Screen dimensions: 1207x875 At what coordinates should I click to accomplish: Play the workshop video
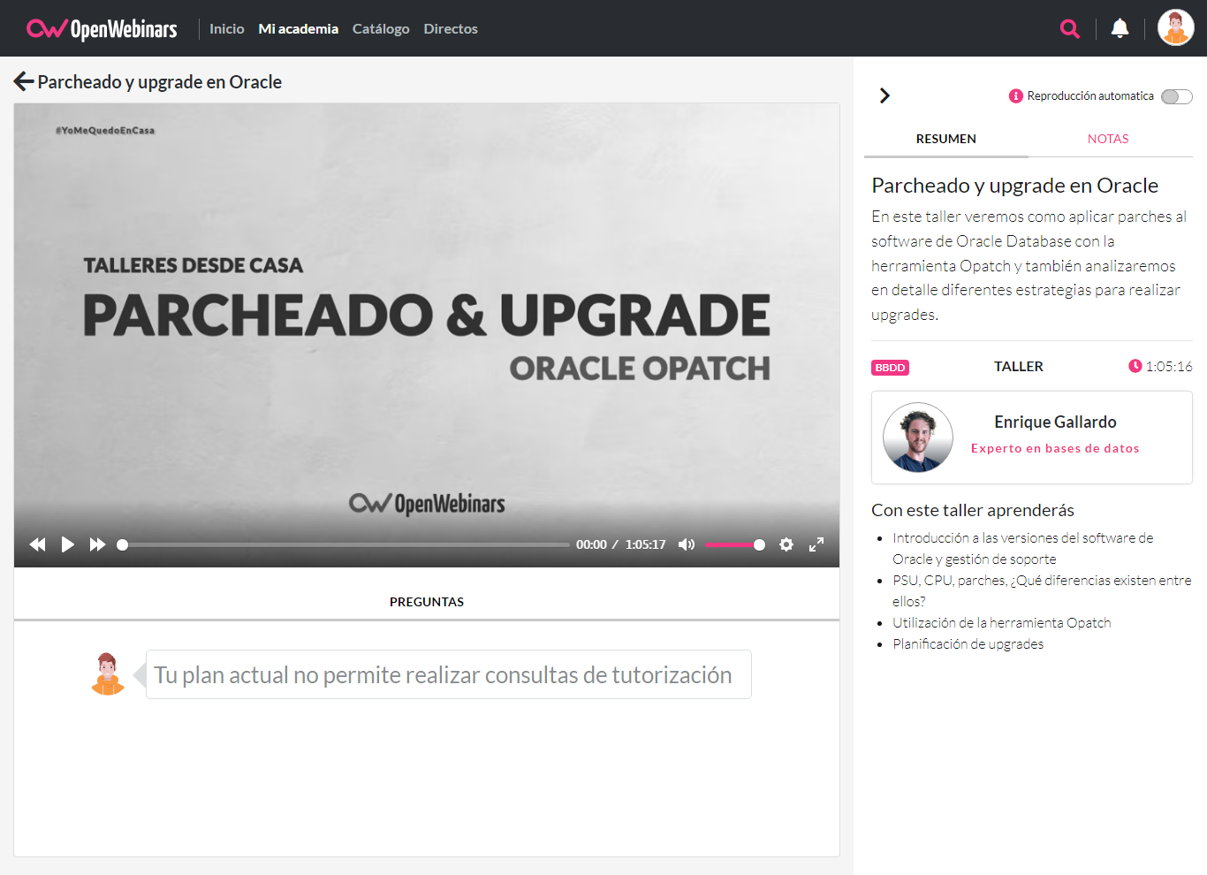tap(67, 544)
